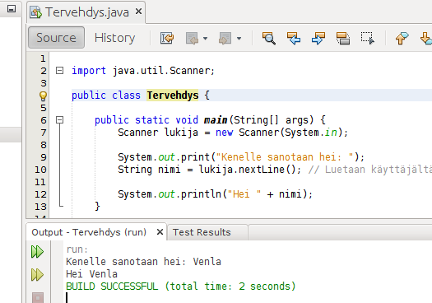432x303 pixels.
Task: Click the Previous Bookmark up-arrow icon
Action: pyautogui.click(x=402, y=38)
